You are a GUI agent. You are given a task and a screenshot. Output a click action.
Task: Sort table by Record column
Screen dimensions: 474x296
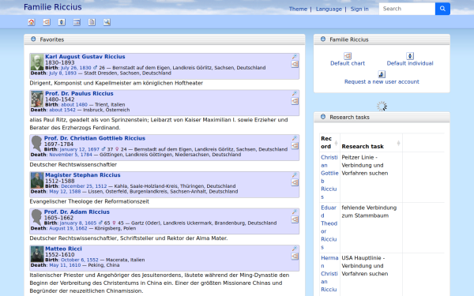329,143
